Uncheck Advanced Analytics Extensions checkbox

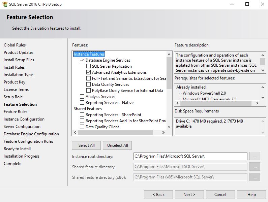pos(88,72)
